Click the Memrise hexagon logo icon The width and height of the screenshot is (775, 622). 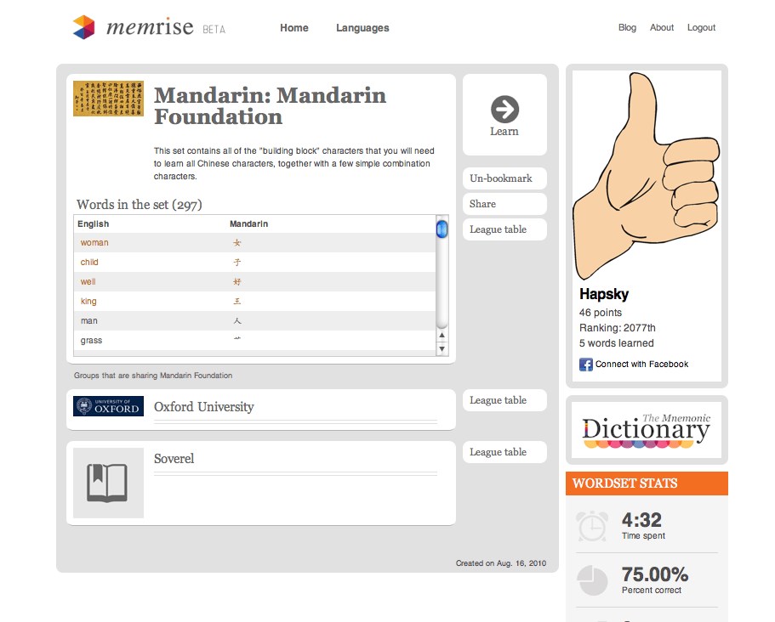pos(83,27)
